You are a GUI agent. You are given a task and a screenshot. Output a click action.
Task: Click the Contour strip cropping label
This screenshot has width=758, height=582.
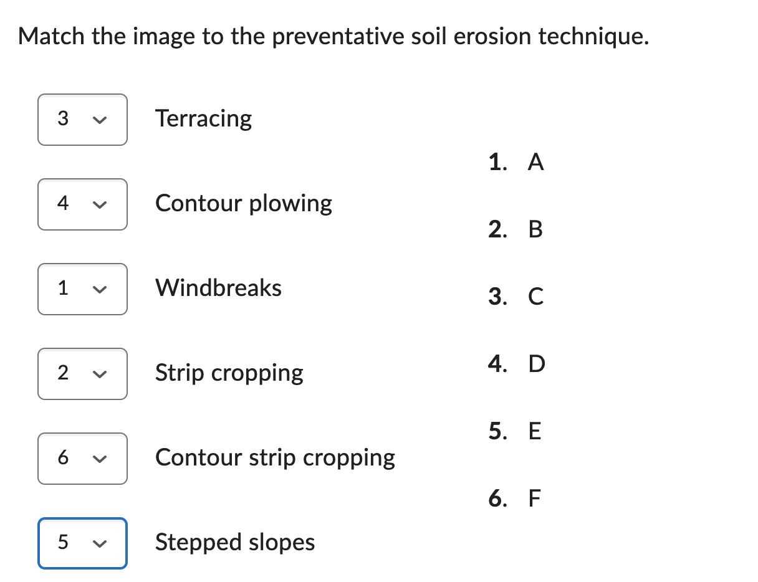(x=275, y=458)
